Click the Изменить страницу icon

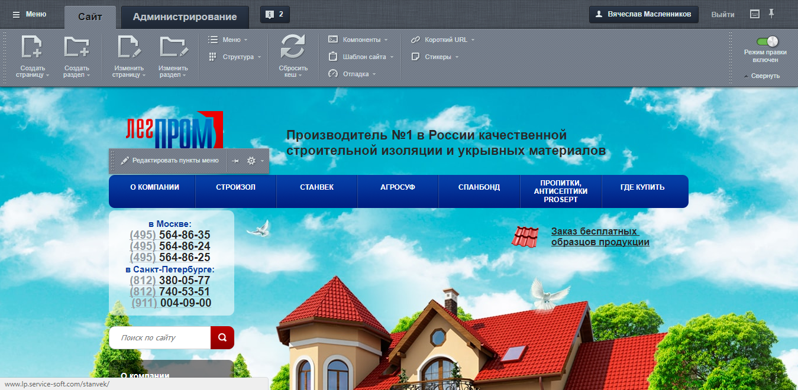coord(128,47)
